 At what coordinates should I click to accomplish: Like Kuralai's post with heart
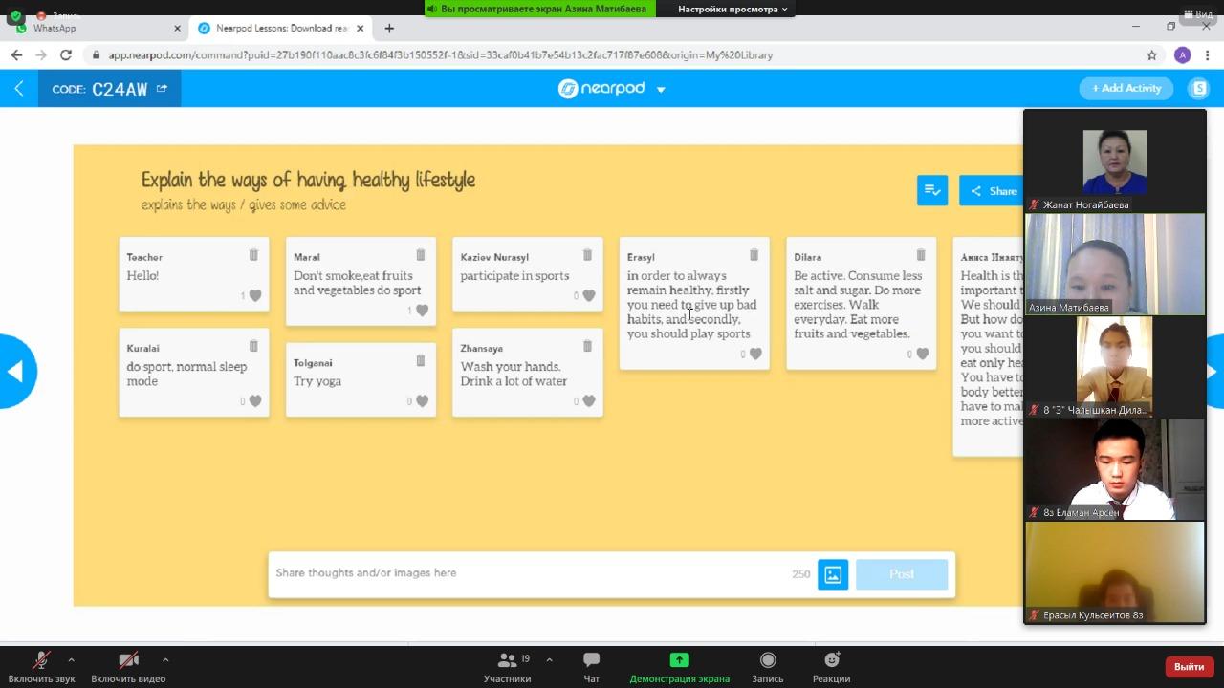tap(254, 401)
